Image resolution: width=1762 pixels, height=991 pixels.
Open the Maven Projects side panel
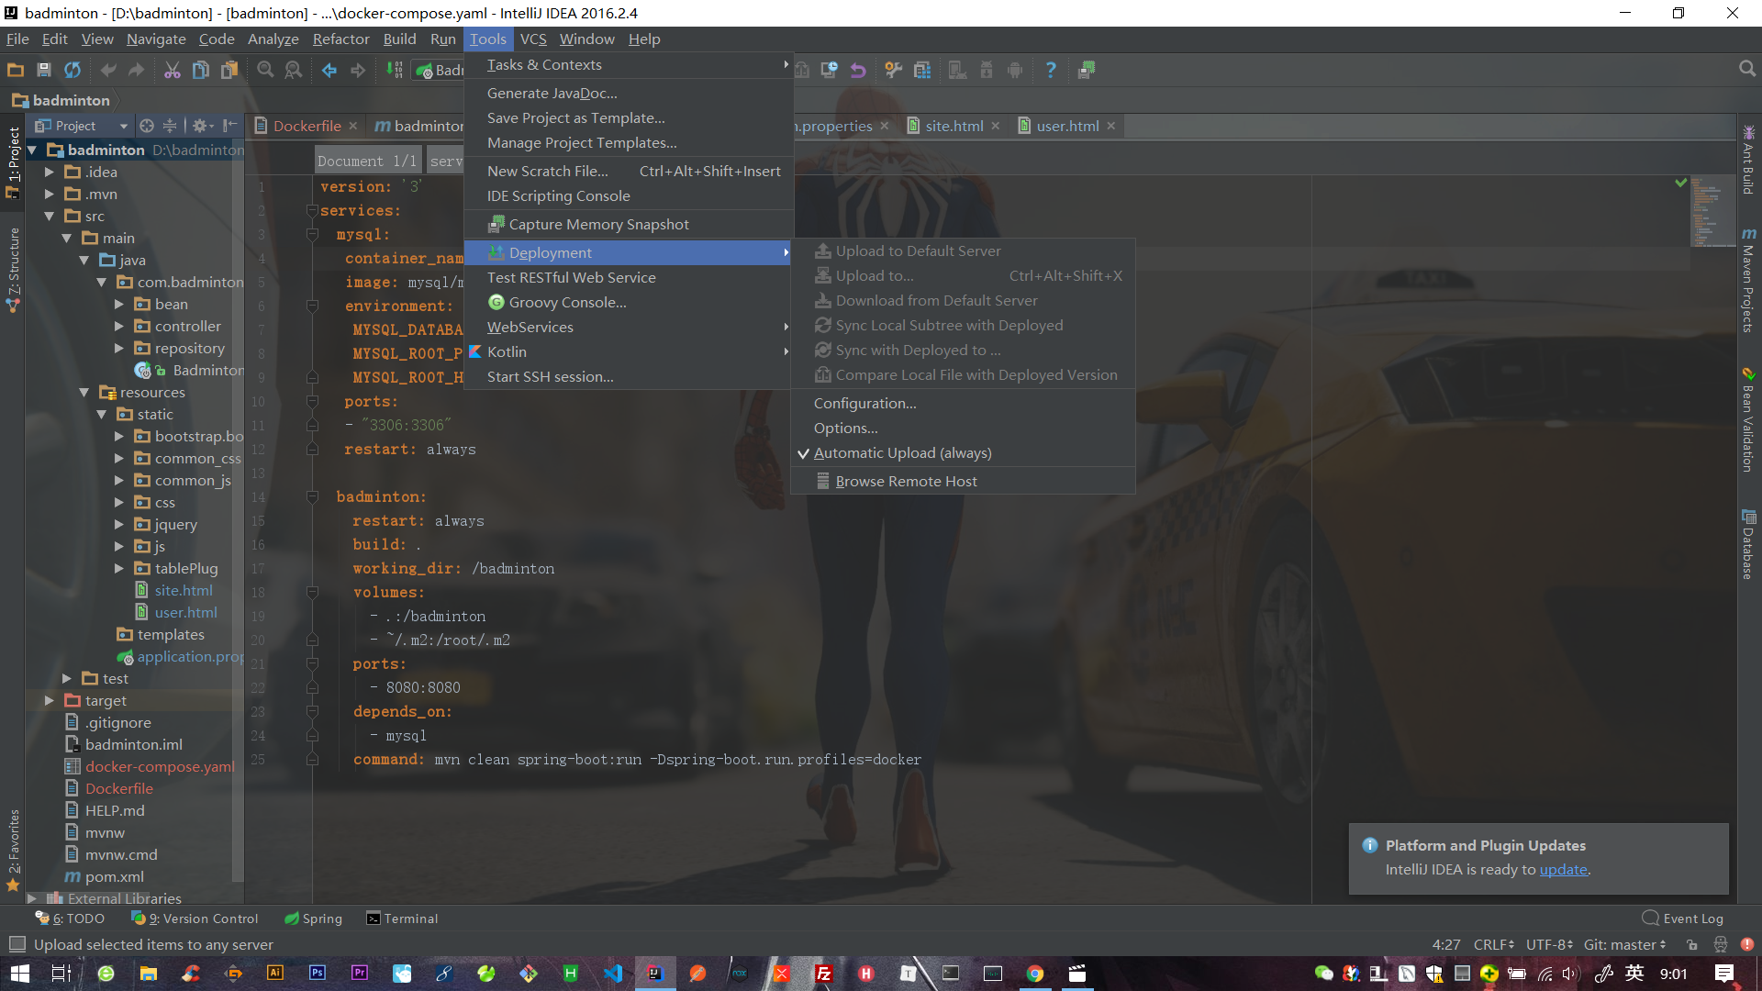tap(1749, 281)
